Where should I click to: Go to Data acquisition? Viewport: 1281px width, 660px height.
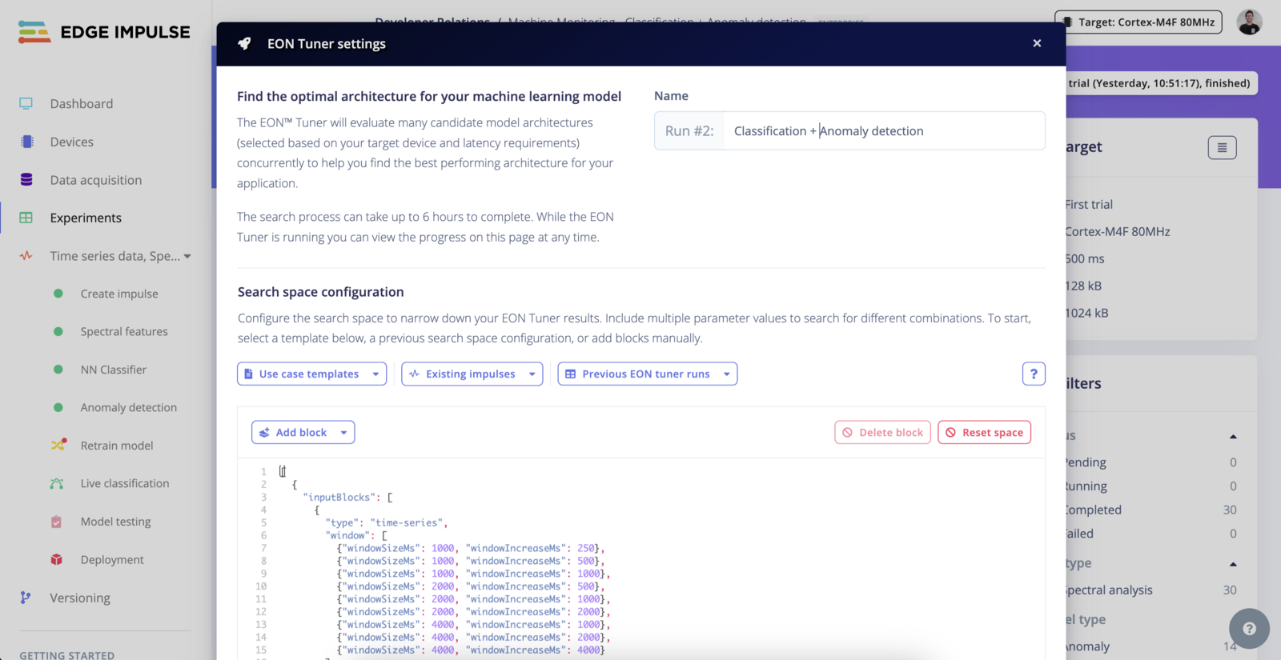(95, 180)
